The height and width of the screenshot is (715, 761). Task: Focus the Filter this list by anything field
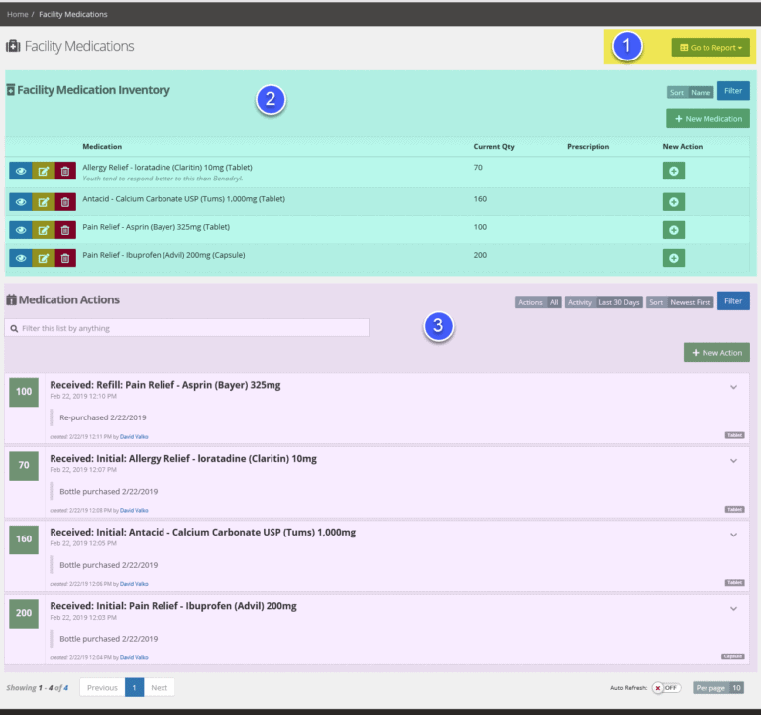coord(187,328)
